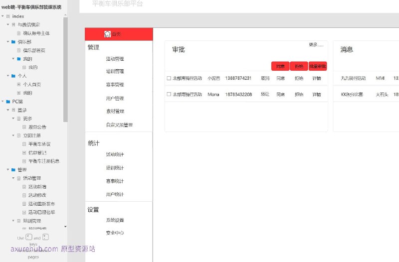399x262 pixels.
Task: Collapse the 培训管理 tree node arrow
Action: [13, 221]
